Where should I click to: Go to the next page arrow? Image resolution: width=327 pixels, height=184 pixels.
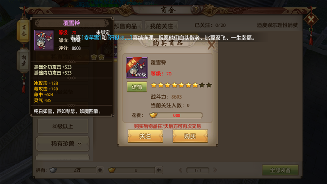pyautogui.click(x=215, y=170)
